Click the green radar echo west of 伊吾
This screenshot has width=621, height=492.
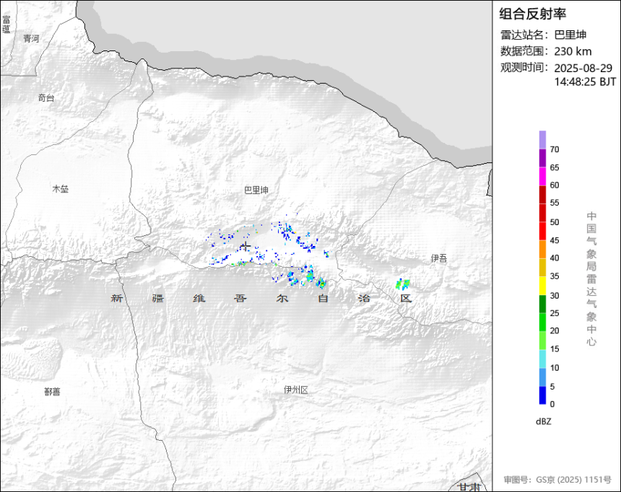pyautogui.click(x=403, y=284)
